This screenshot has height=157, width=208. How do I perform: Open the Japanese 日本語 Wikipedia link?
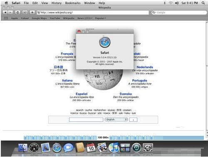58,67
